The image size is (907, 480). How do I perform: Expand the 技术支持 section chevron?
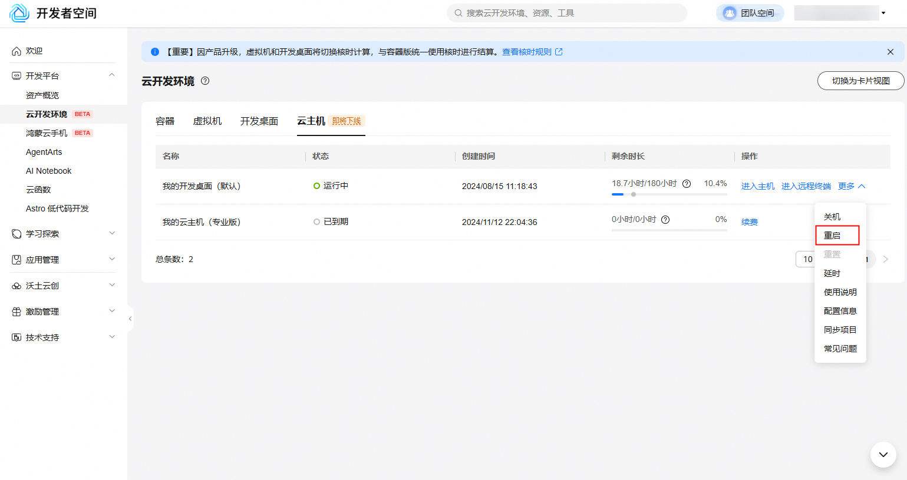[112, 337]
